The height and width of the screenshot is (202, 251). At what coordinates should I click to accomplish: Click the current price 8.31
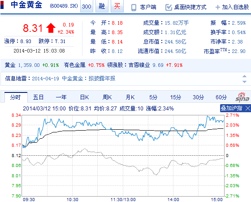coord(33,28)
